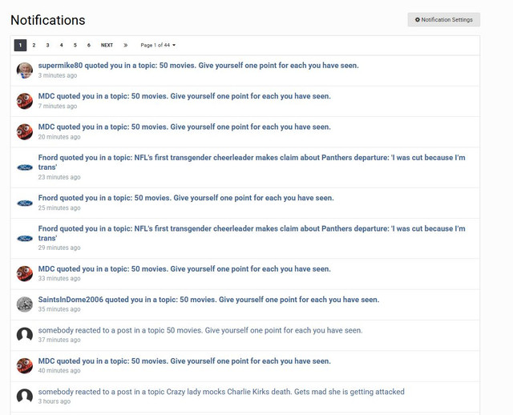Viewport: 513px width, 415px height.
Task: Click '25 minutes ago' timestamp
Action: [59, 208]
